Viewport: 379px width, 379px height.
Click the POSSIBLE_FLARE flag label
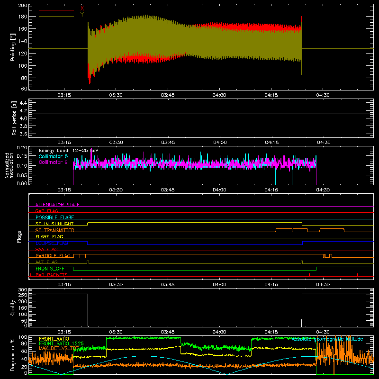click(x=54, y=217)
